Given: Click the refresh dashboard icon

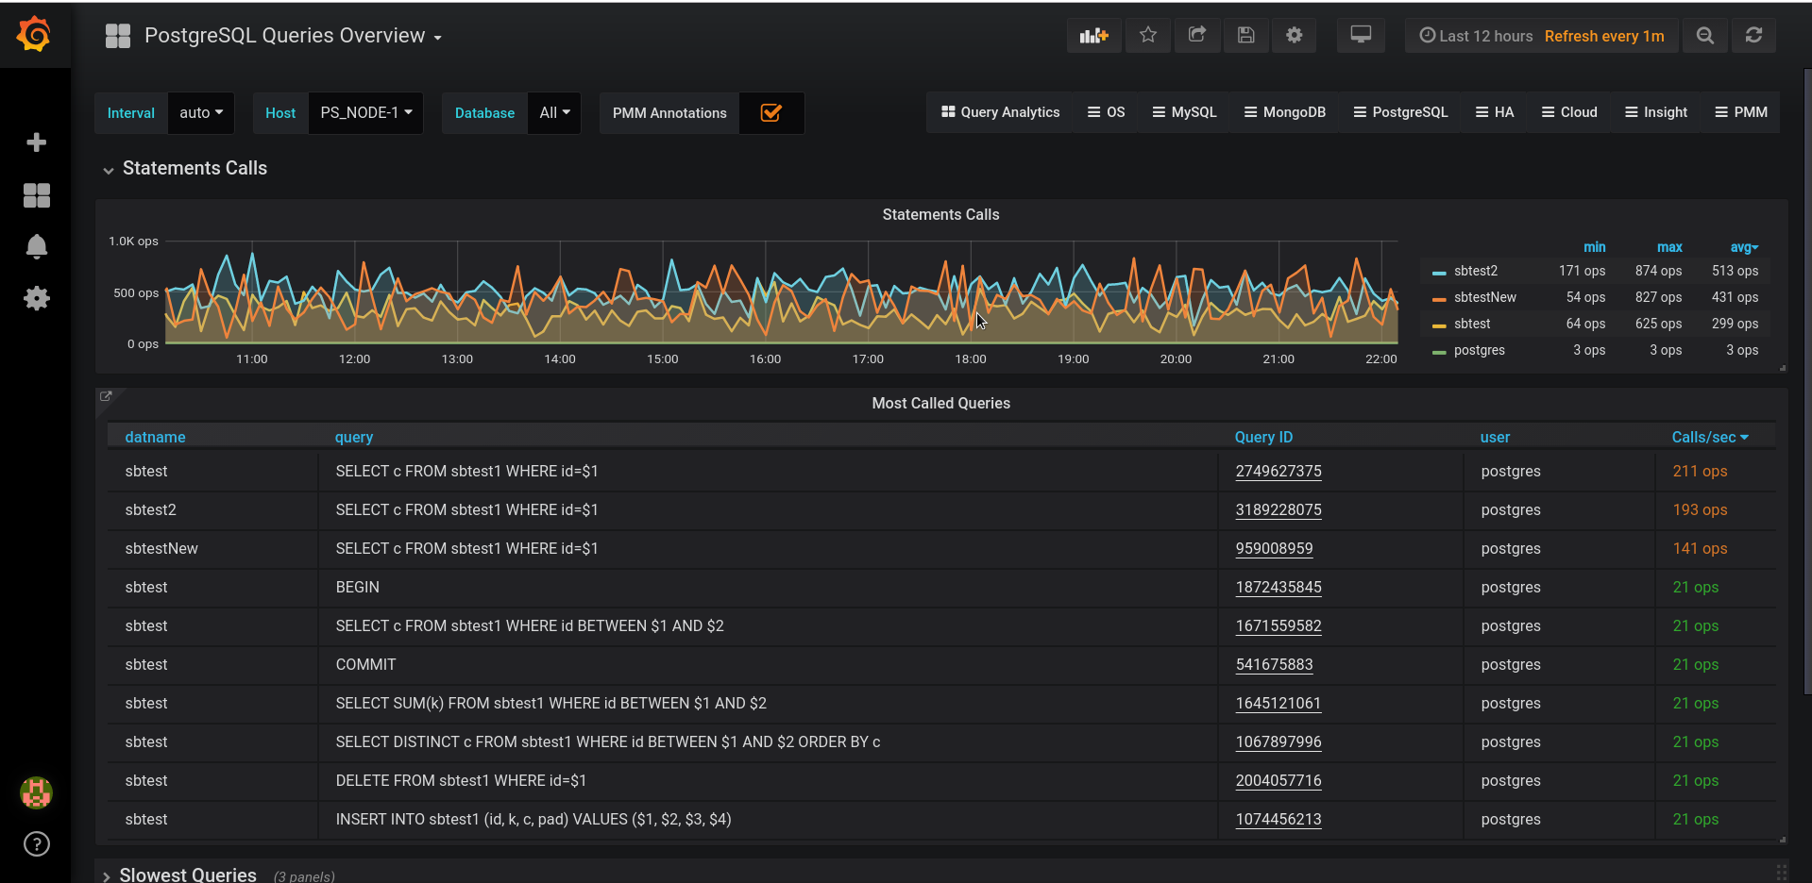Looking at the screenshot, I should tap(1753, 35).
